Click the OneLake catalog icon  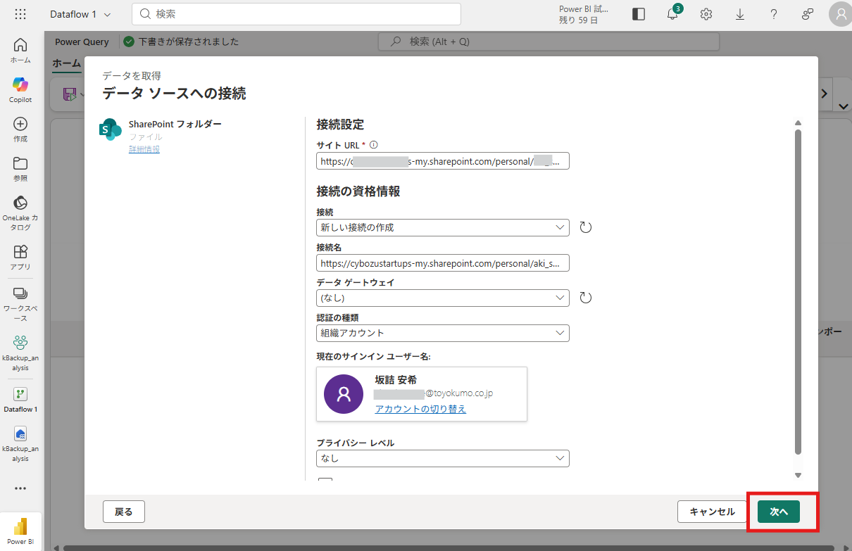point(20,203)
